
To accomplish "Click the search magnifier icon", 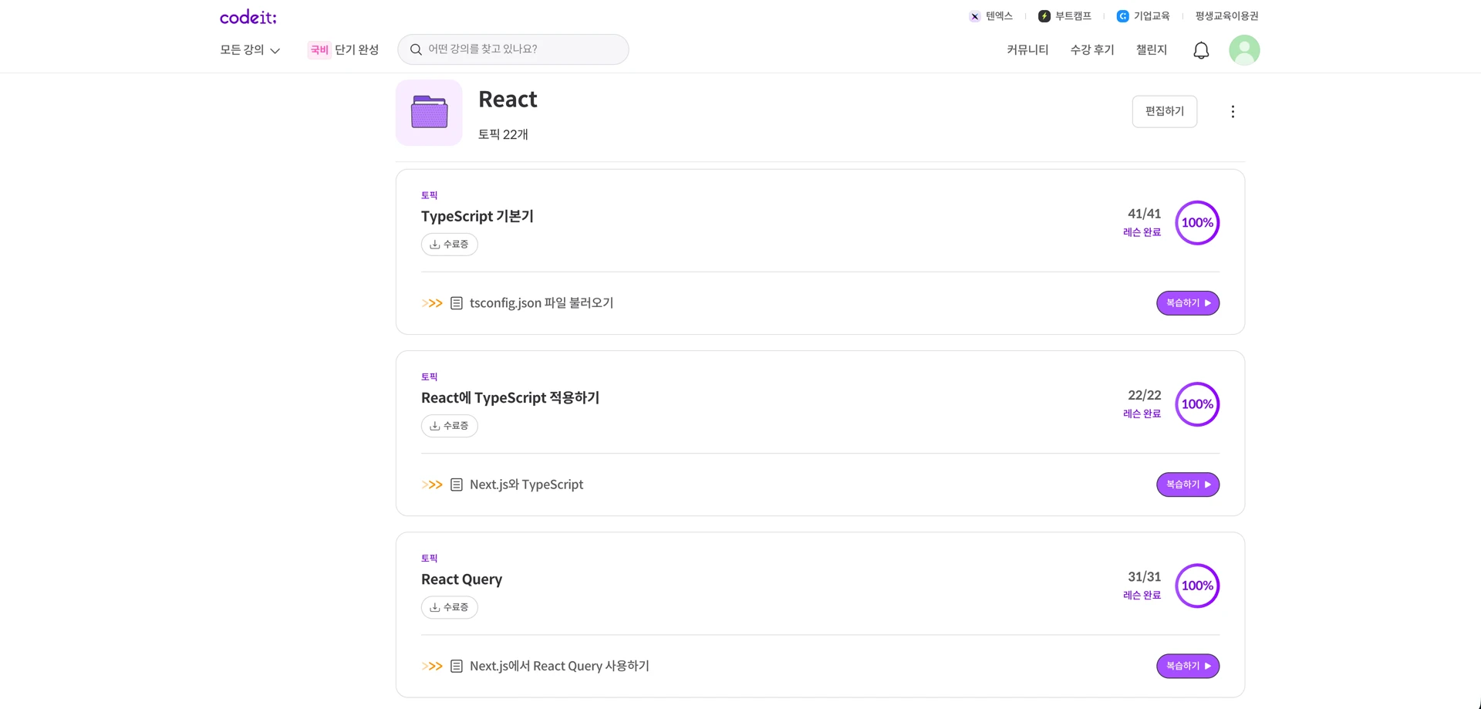I will (416, 49).
